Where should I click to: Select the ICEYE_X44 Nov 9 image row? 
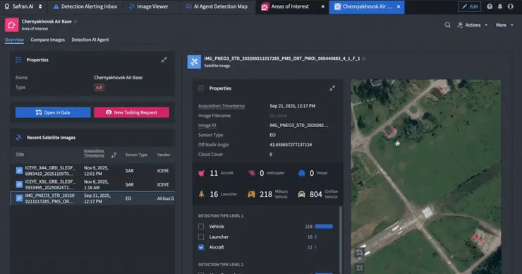pos(92,171)
